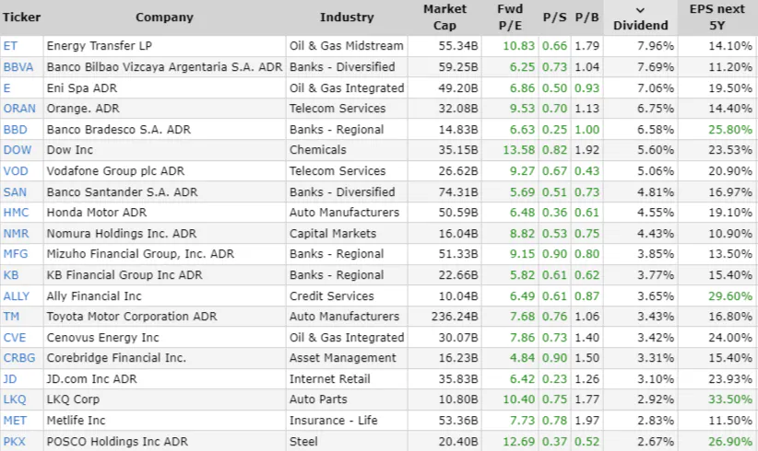
Task: Click the EPS next 5Y header
Action: coord(715,17)
